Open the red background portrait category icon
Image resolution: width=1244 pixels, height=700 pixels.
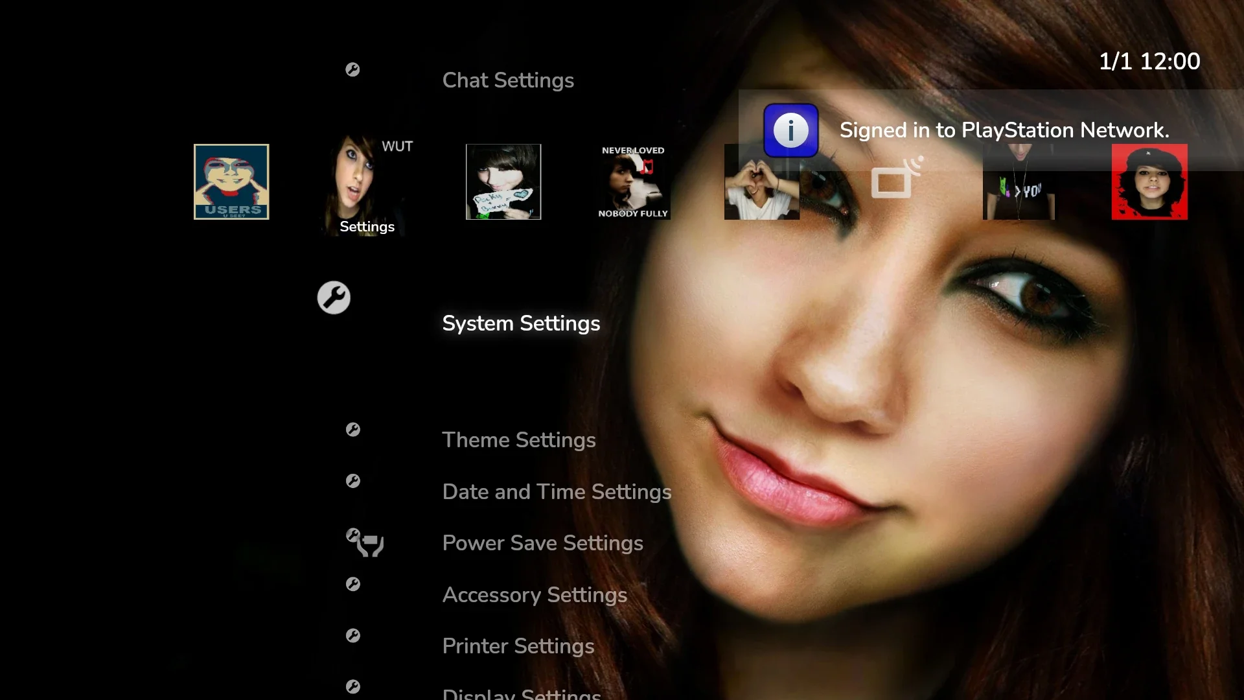point(1149,181)
